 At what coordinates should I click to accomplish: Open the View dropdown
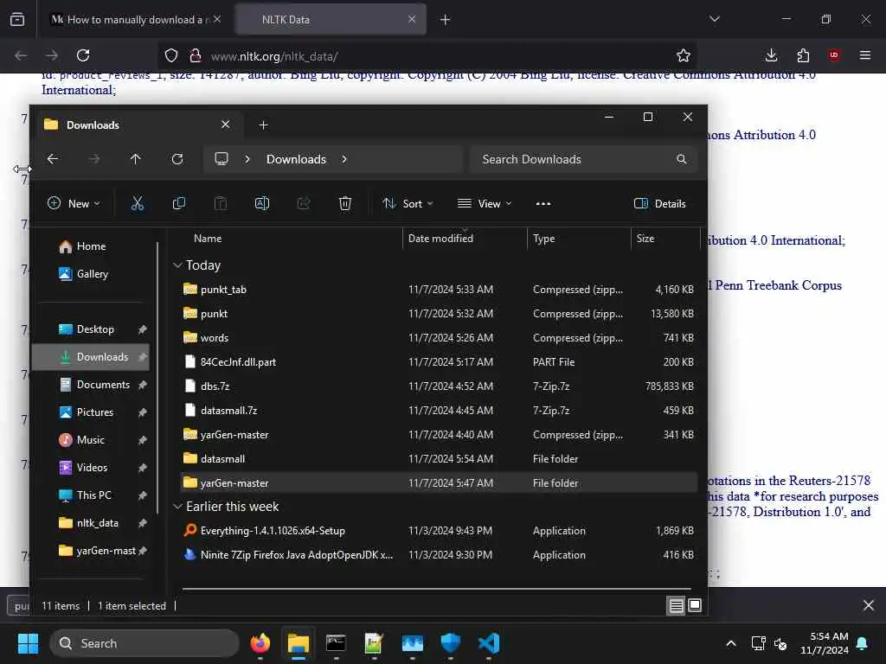[x=485, y=204]
